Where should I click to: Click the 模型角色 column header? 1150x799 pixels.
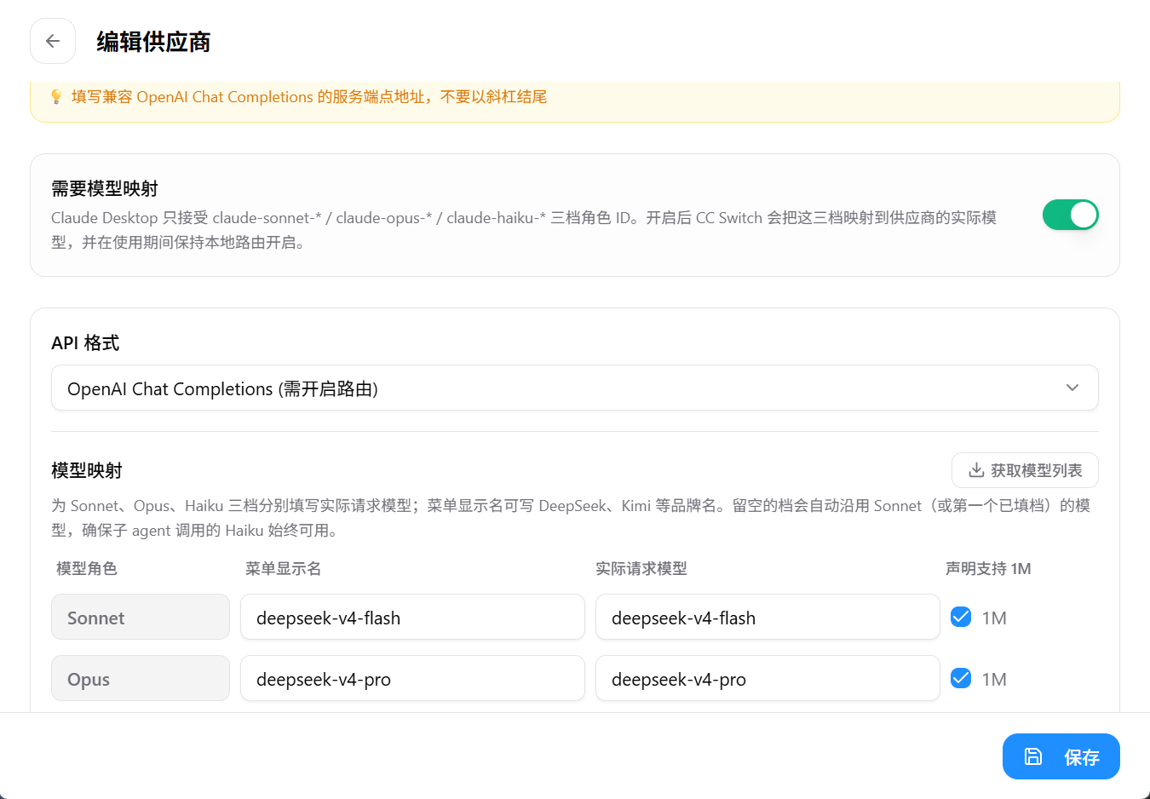87,568
